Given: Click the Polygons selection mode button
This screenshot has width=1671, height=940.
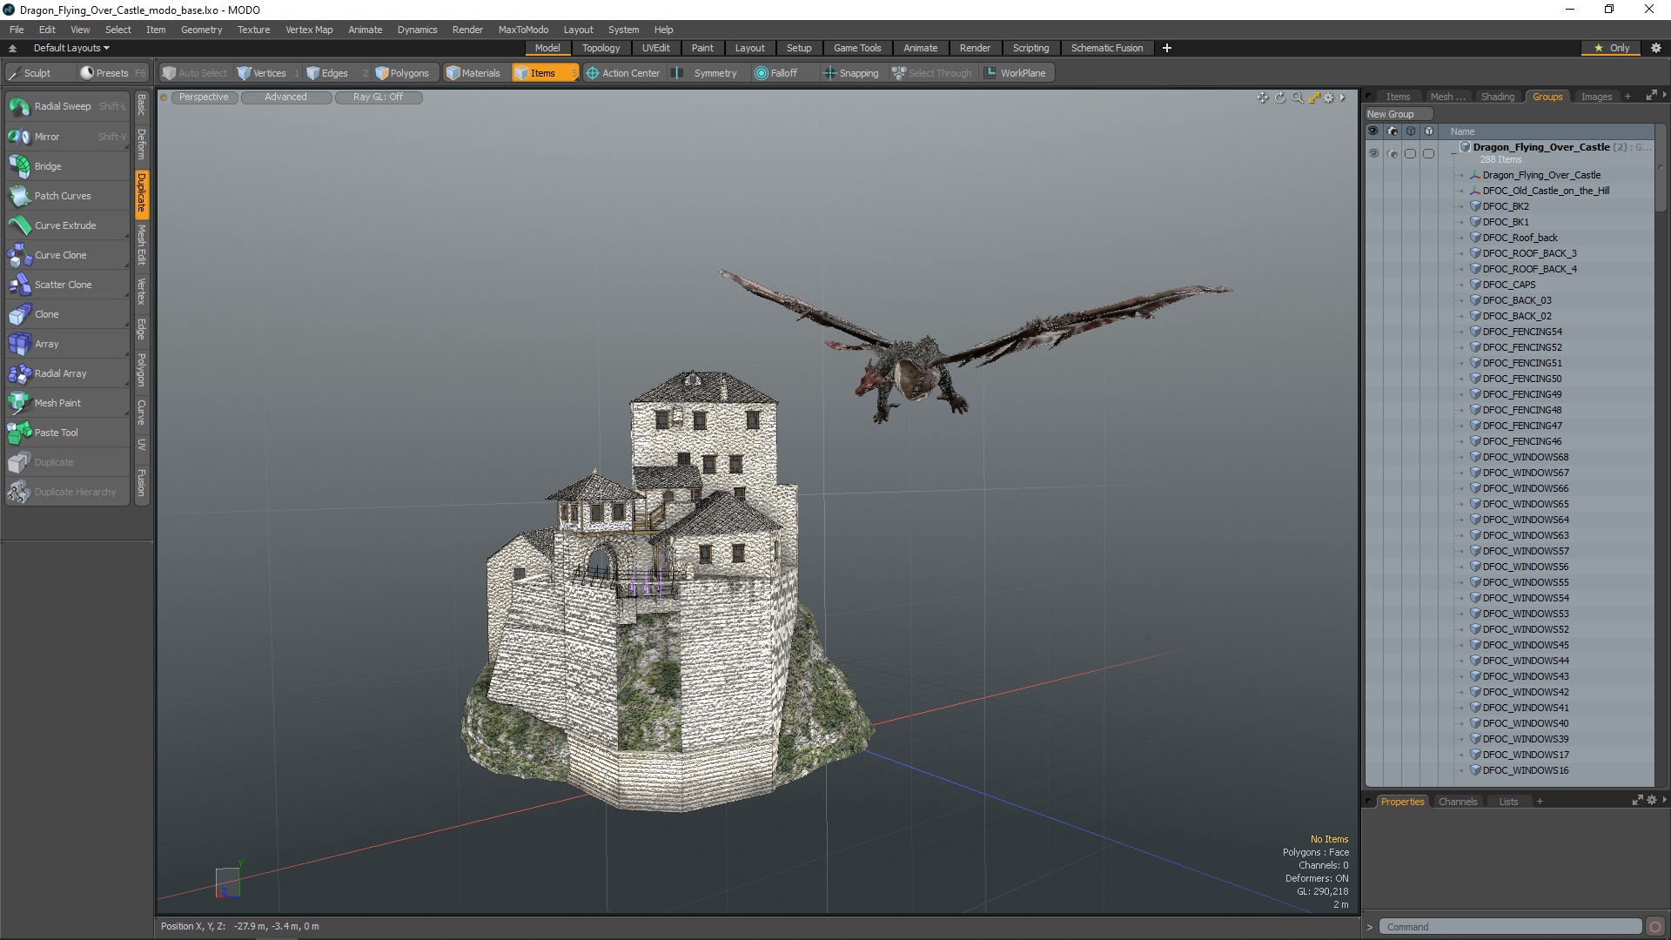Looking at the screenshot, I should point(402,73).
